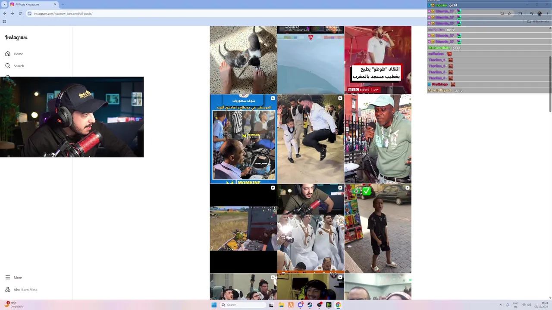Open OBS Studio from the taskbar
Image resolution: width=552 pixels, height=310 pixels.
(x=319, y=305)
